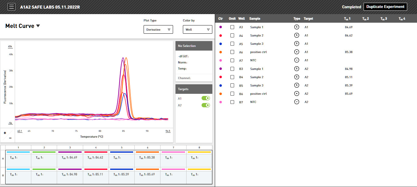Image resolution: width=417 pixels, height=187 pixels.
Task: Toggle the A1 target switch off
Action: coord(206,98)
